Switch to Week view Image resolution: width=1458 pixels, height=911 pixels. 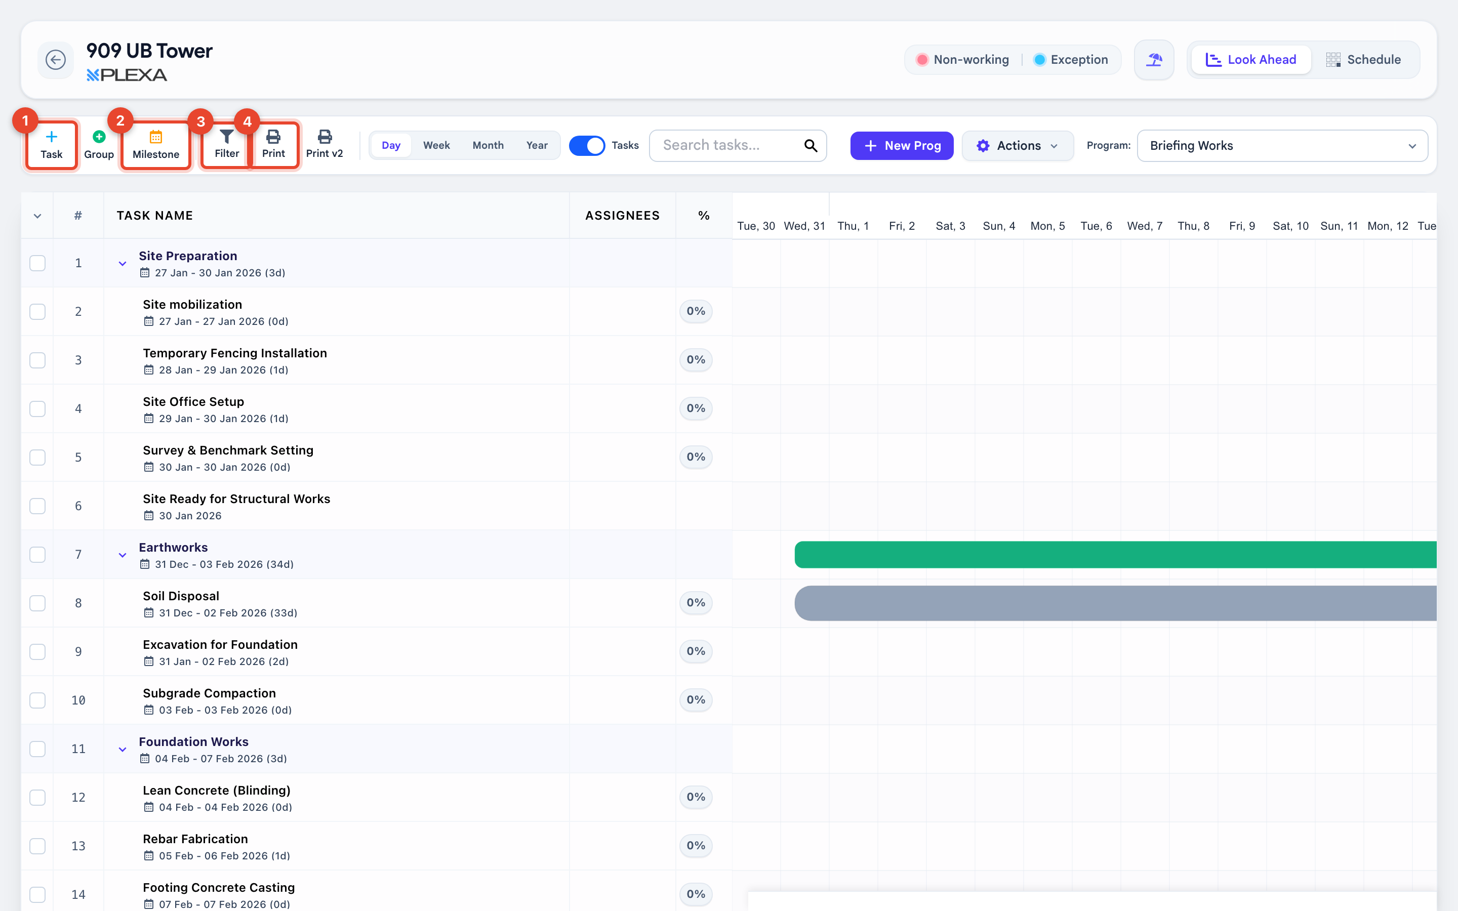click(x=436, y=145)
